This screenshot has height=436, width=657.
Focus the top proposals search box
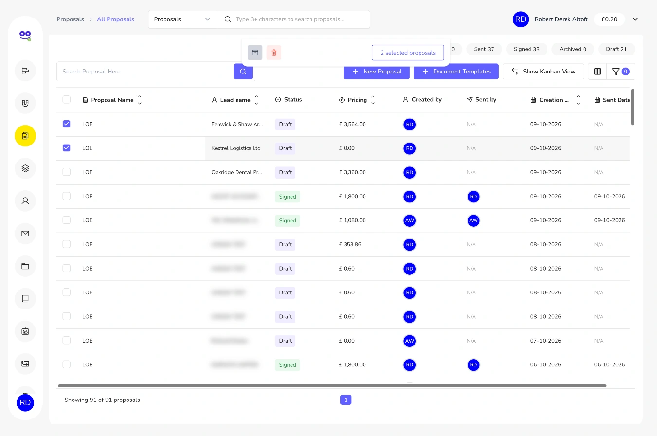point(294,19)
